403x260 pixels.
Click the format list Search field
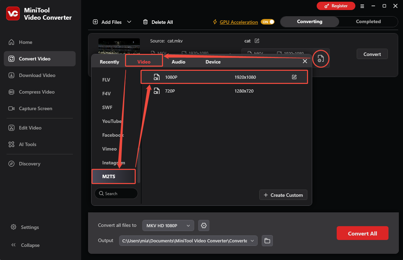[116, 193]
